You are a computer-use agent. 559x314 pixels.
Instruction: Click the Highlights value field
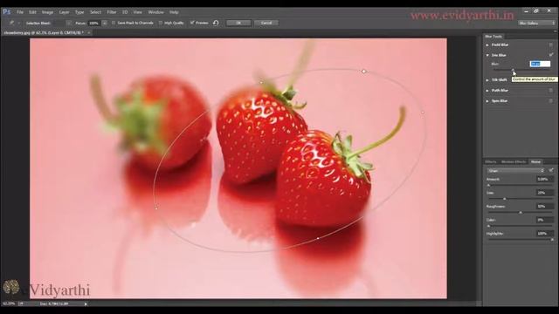point(544,234)
